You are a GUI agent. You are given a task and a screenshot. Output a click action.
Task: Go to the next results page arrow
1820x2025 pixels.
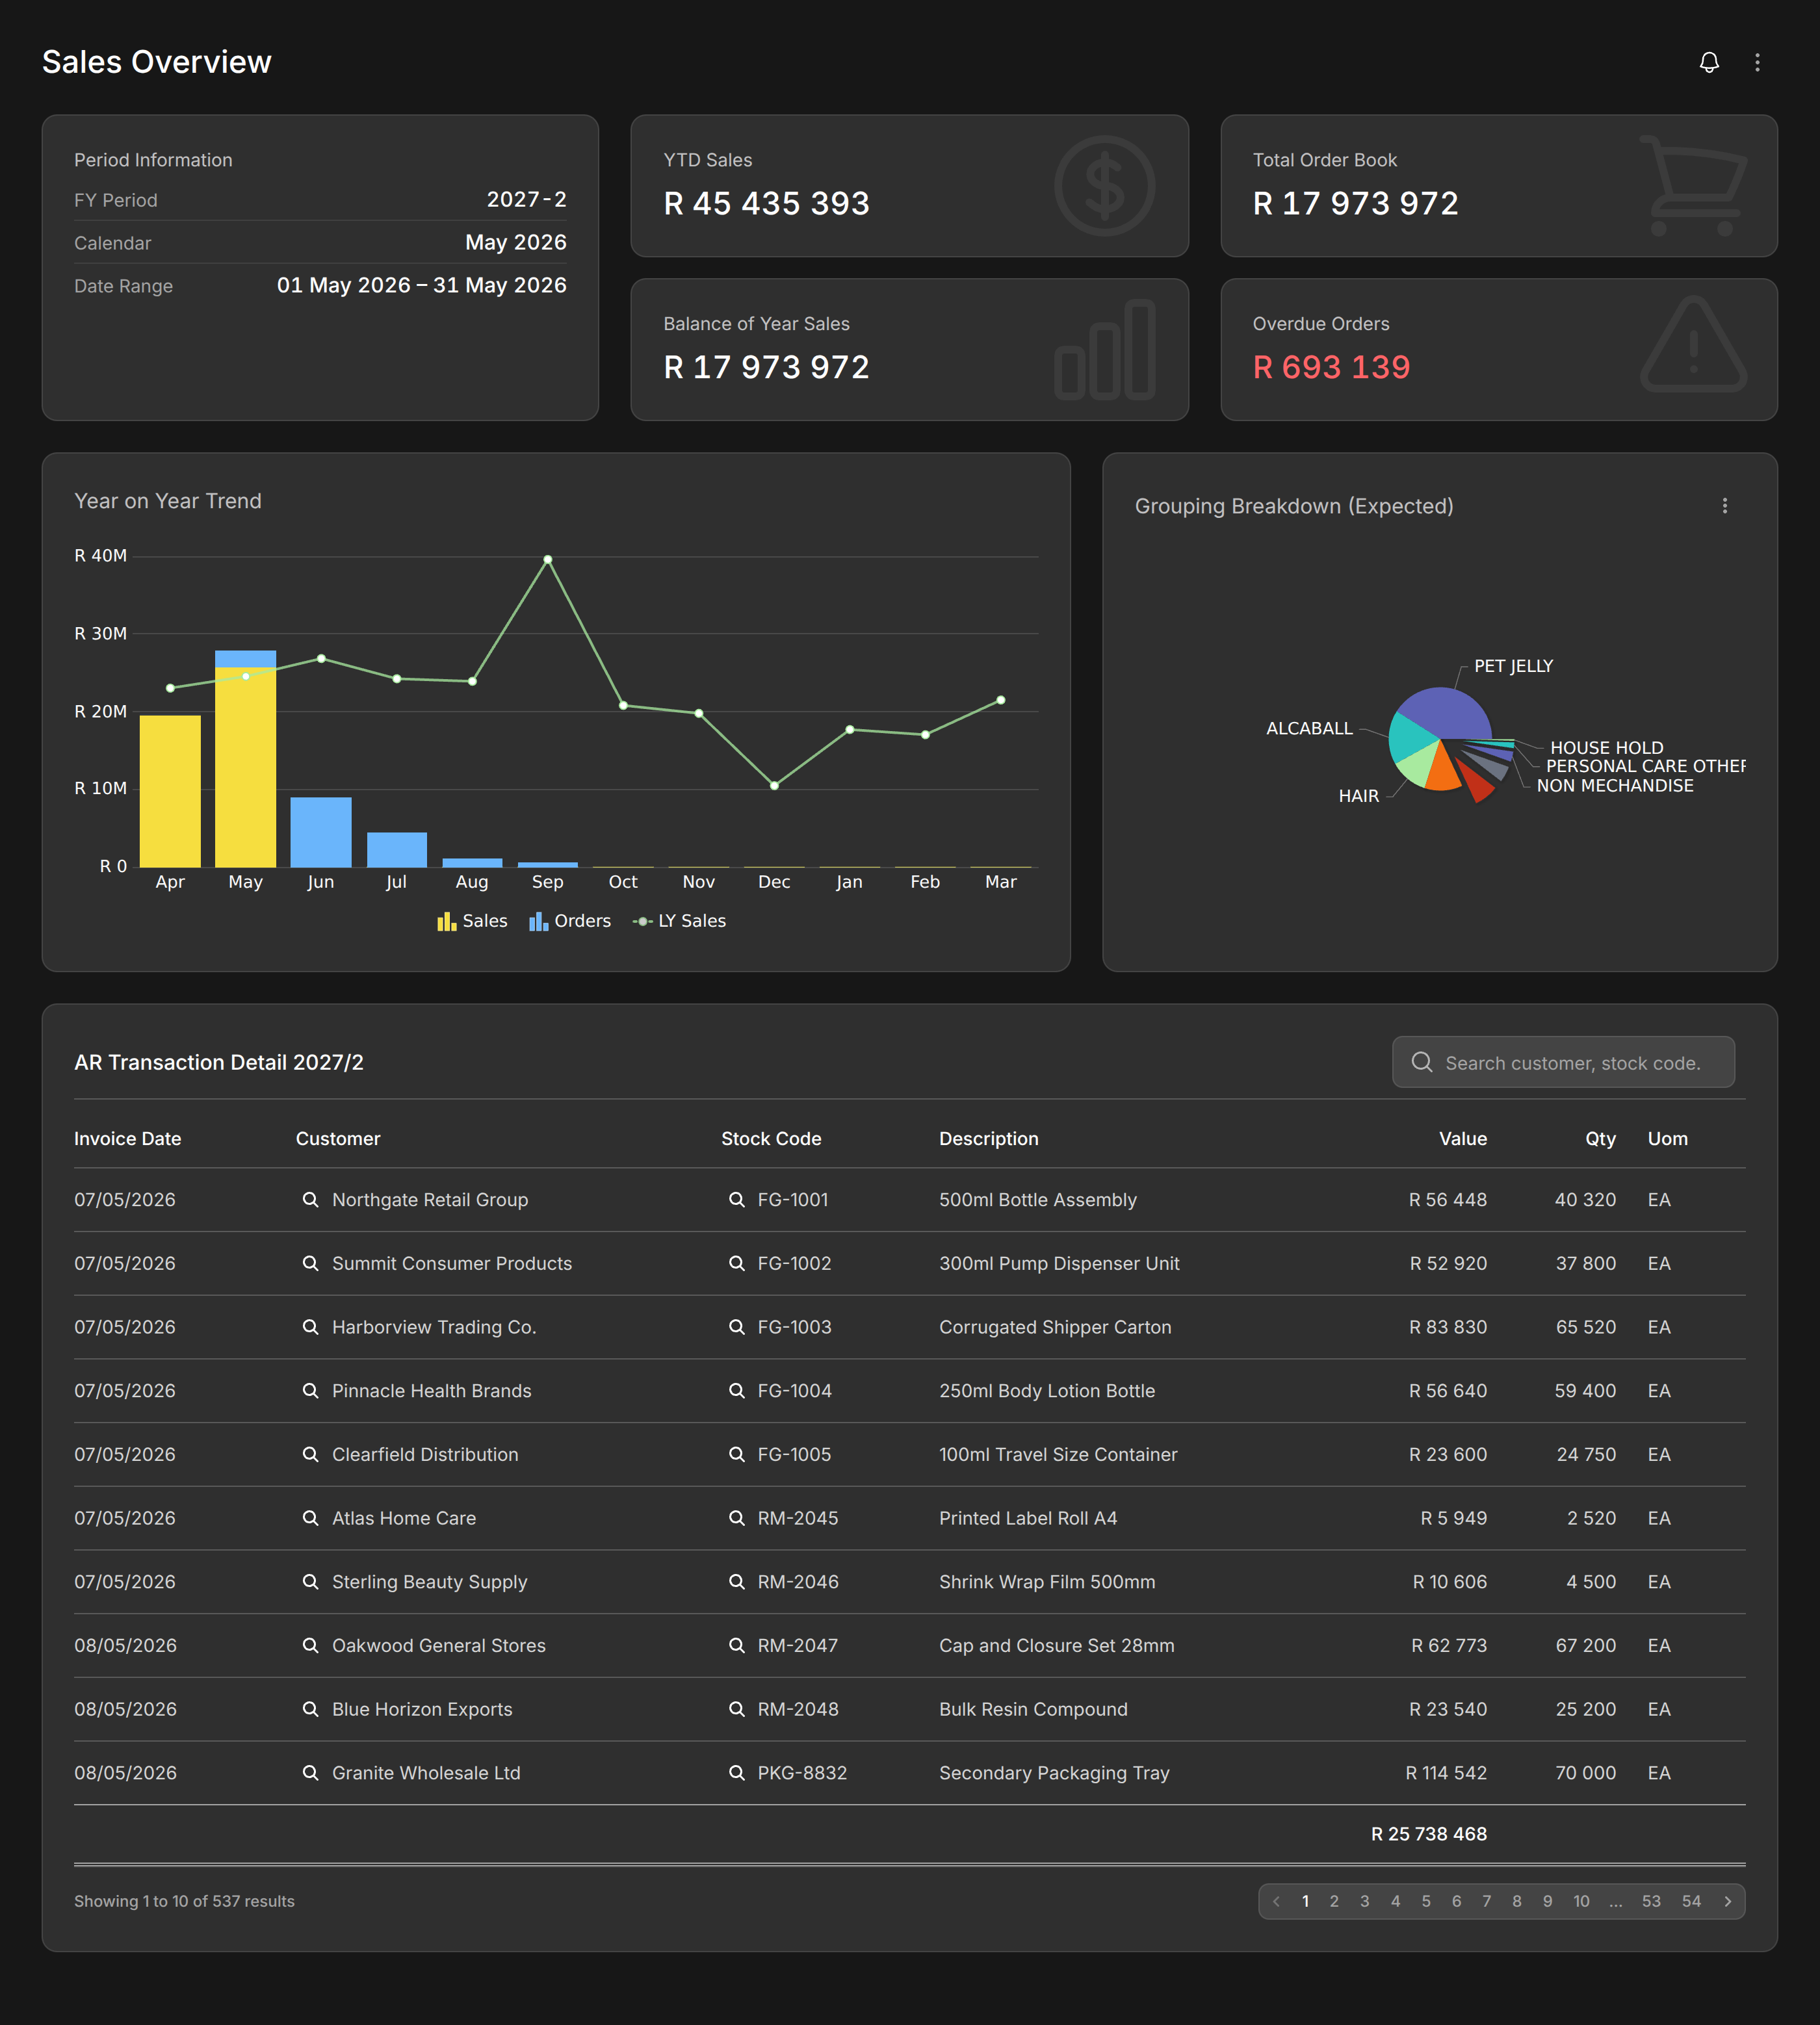click(x=1727, y=1901)
